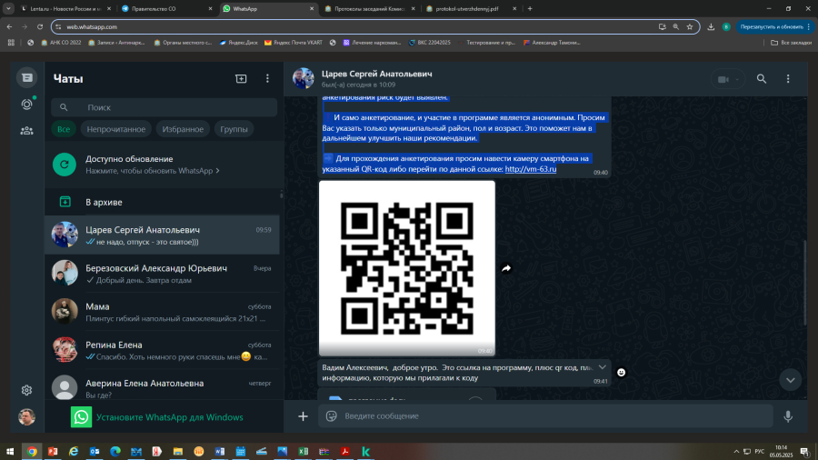Show hidden tray icons chevron

(x=736, y=452)
